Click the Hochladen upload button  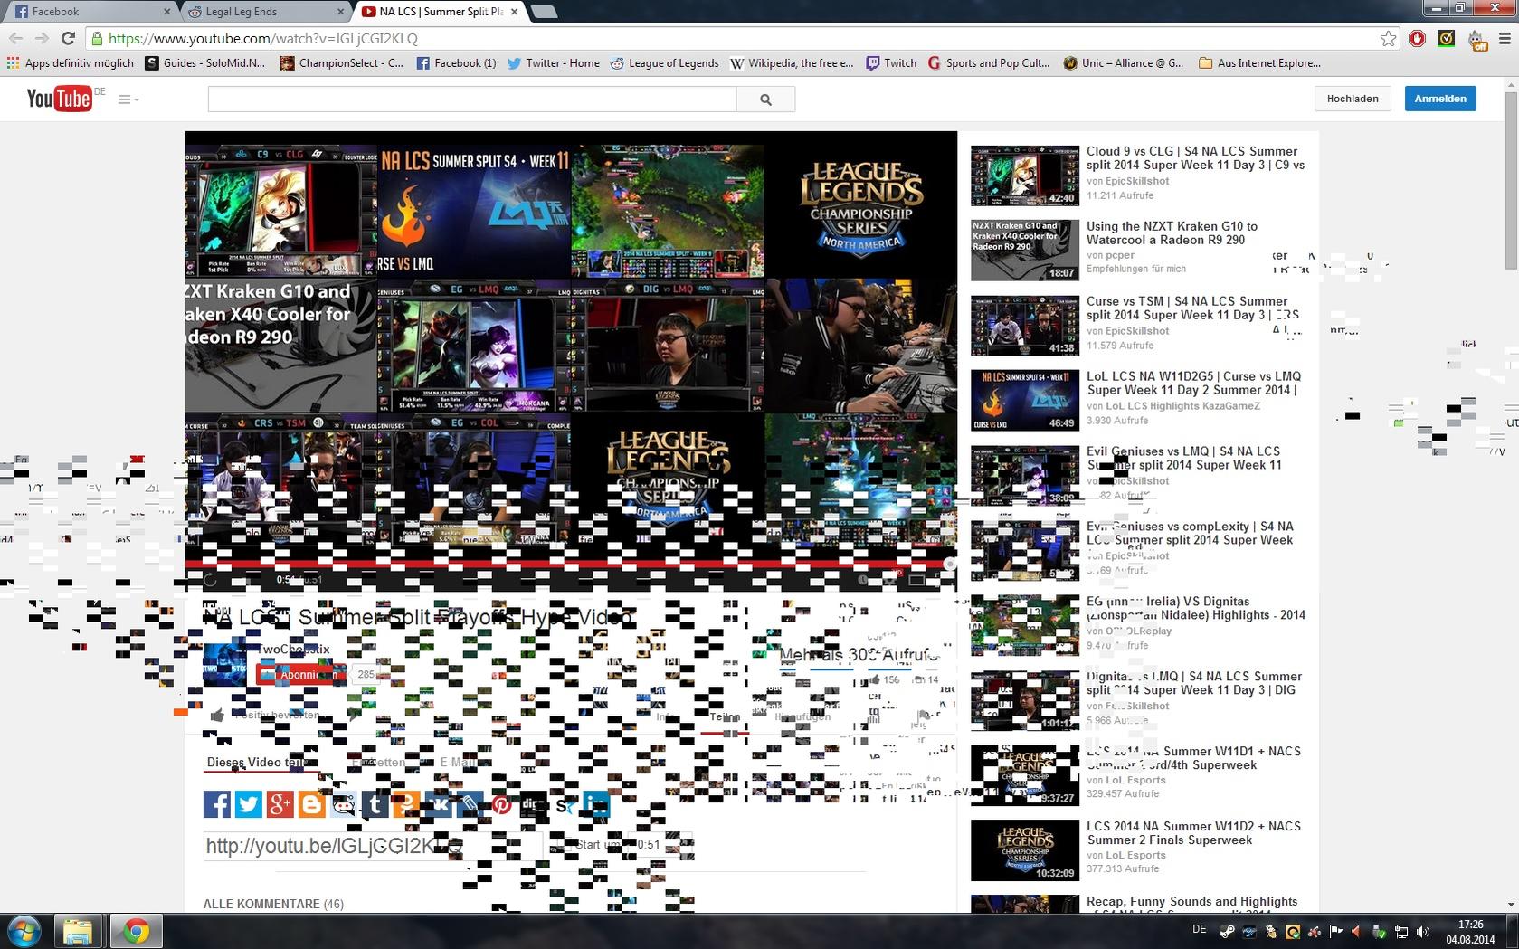pos(1352,99)
